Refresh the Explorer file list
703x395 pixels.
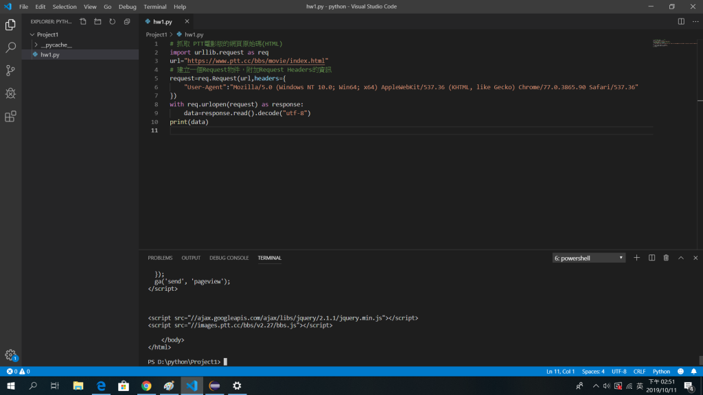click(x=112, y=21)
